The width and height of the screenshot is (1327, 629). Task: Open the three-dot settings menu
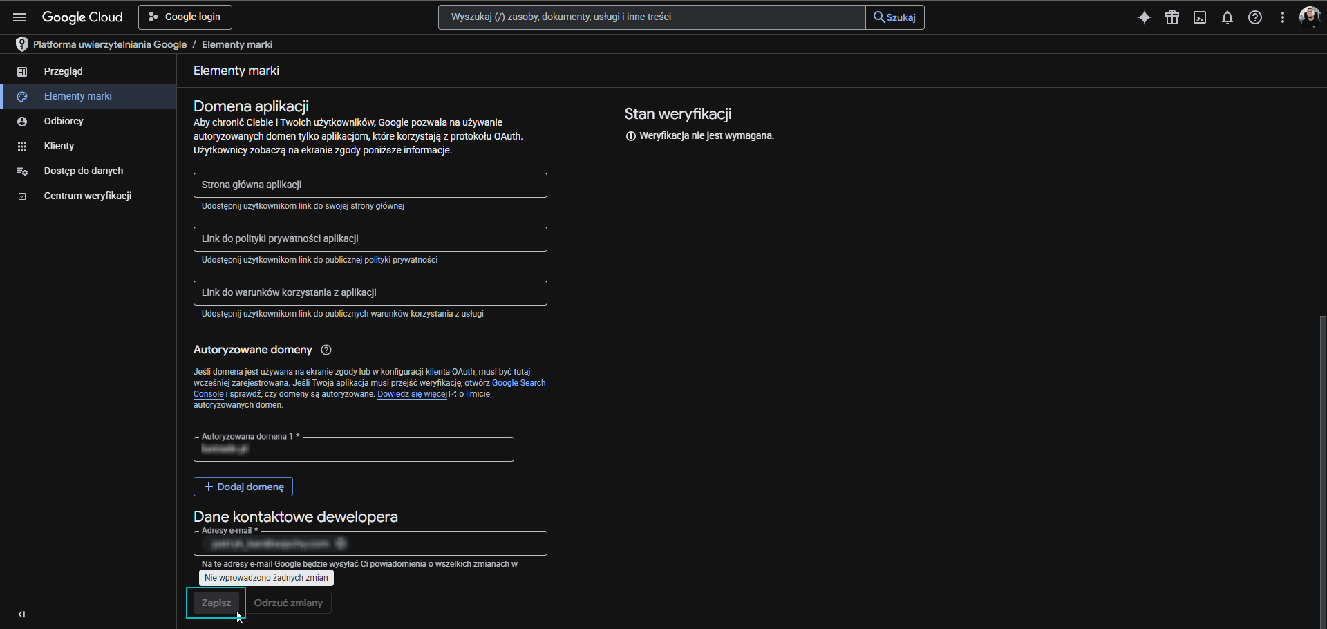point(1283,17)
